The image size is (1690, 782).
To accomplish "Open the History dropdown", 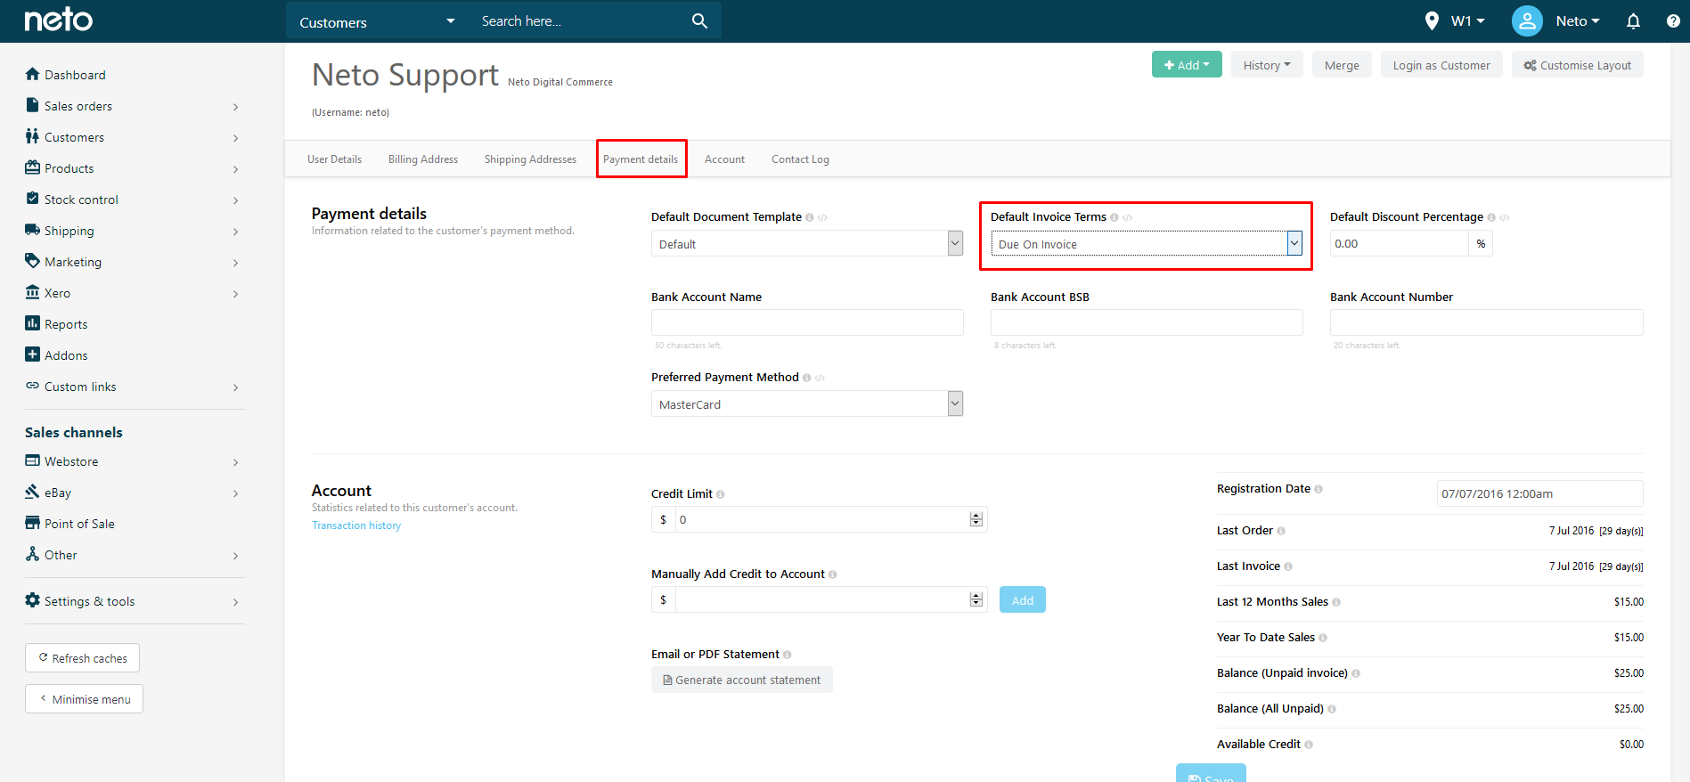I will pos(1267,65).
